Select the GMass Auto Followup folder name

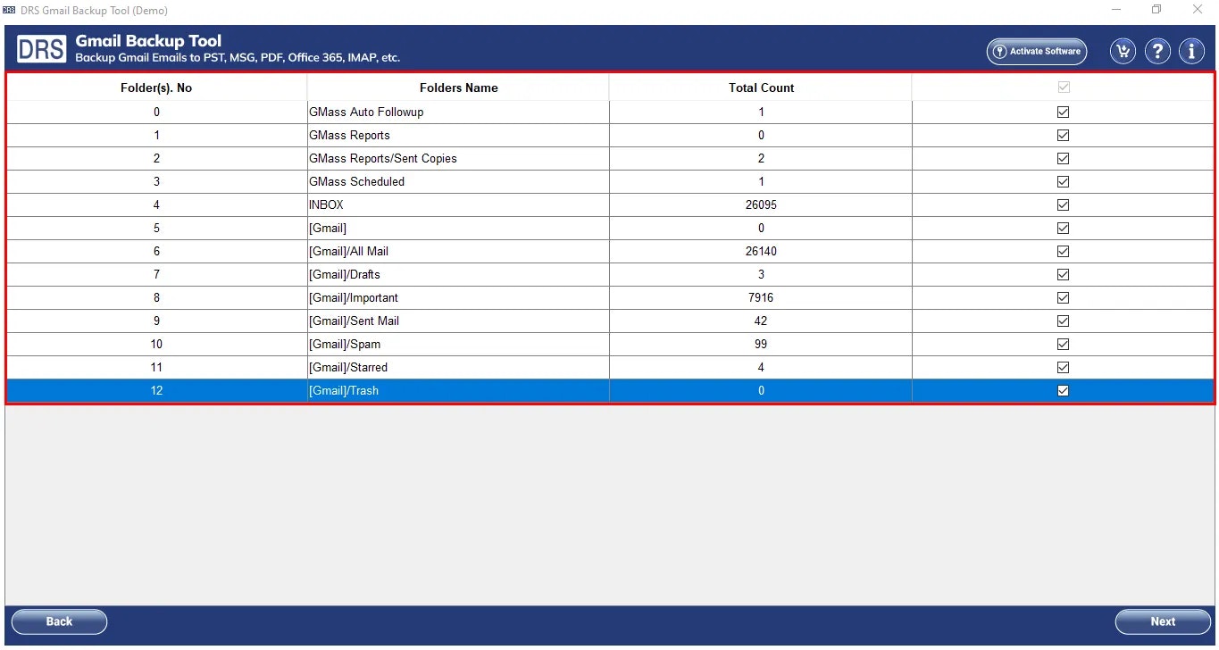(366, 112)
